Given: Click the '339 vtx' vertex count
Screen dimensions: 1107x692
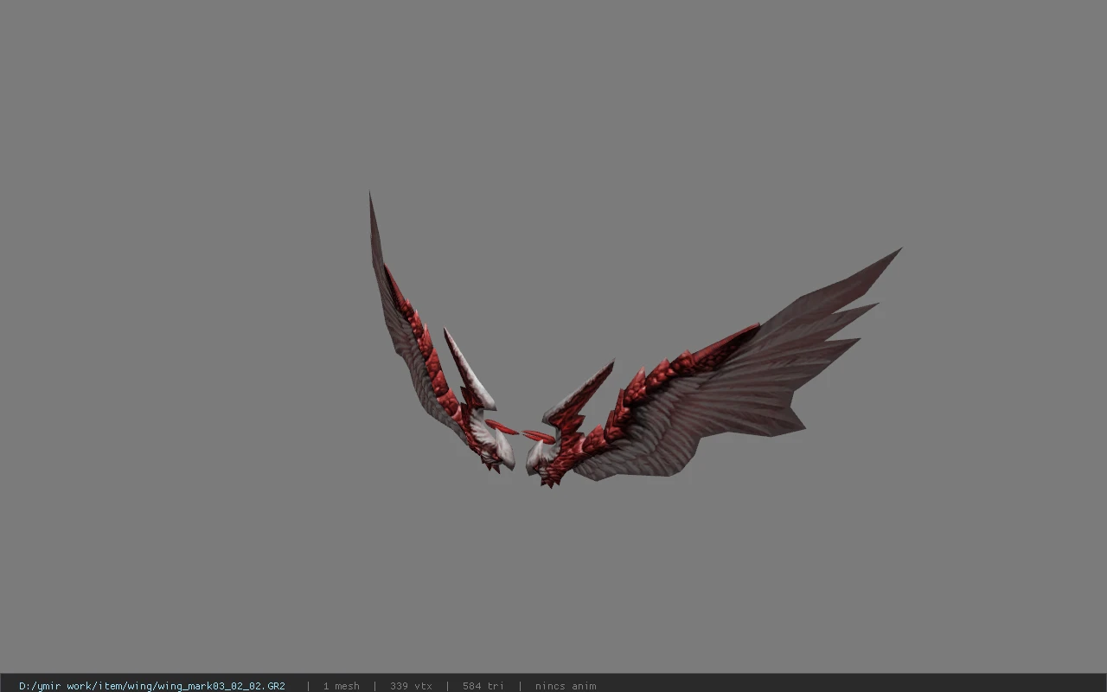Looking at the screenshot, I should pos(411,686).
